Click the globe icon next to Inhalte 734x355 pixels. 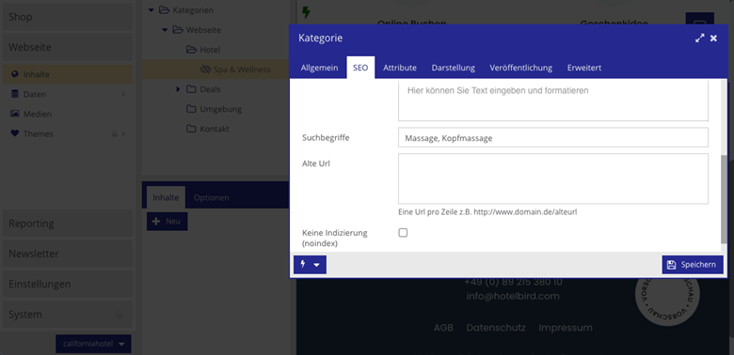(15, 74)
